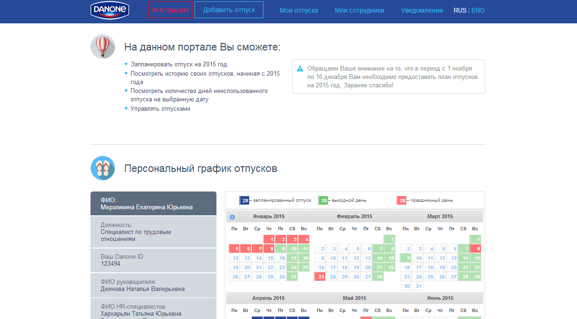Image resolution: width=577 pixels, height=319 pixels.
Task: Click blue planned-vacation legend swatch
Action: (x=244, y=200)
